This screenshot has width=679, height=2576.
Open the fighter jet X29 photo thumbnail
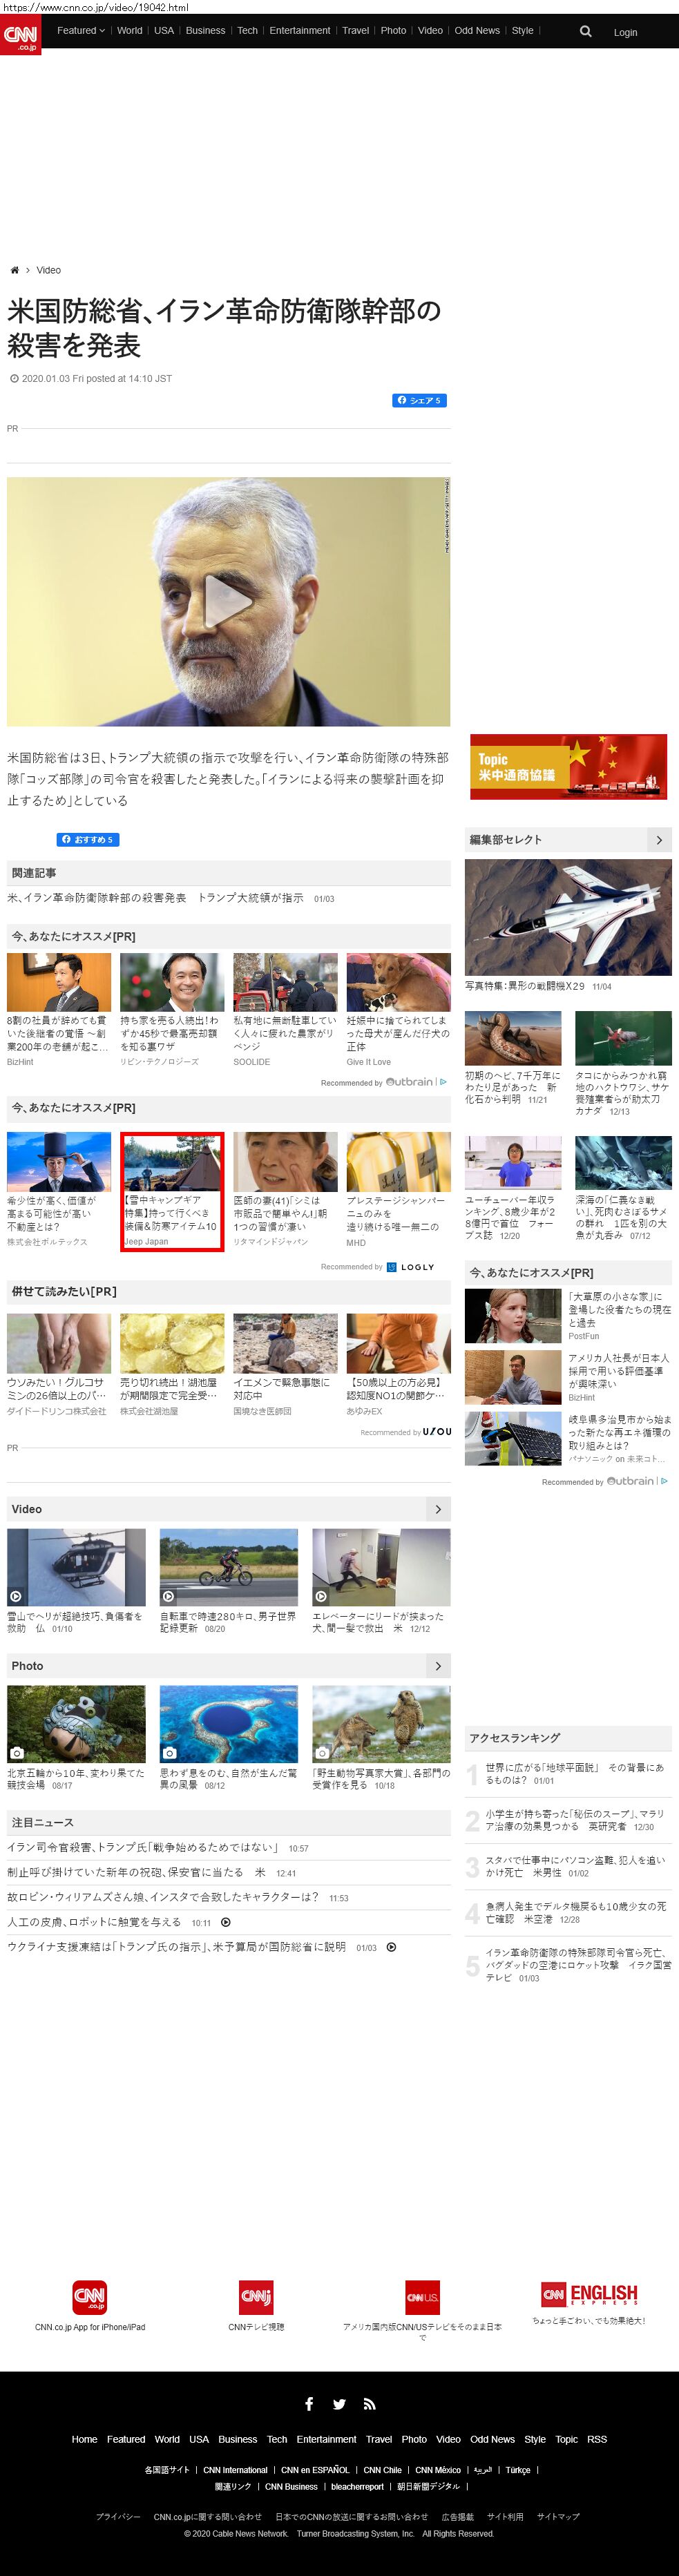(x=568, y=917)
